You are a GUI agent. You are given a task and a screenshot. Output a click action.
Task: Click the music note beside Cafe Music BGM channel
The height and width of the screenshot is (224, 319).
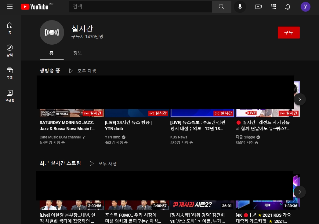click(x=84, y=137)
